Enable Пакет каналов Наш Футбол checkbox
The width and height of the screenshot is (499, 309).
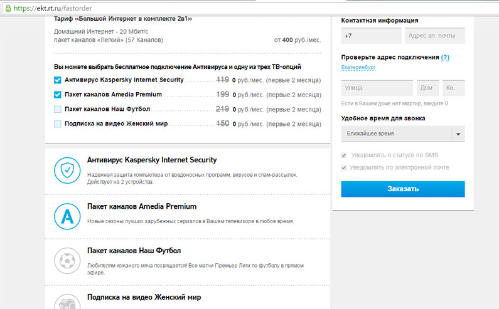coord(58,110)
